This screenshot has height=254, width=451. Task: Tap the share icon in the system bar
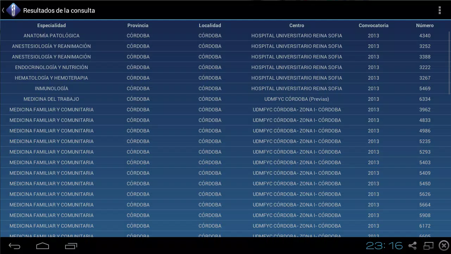coord(413,246)
